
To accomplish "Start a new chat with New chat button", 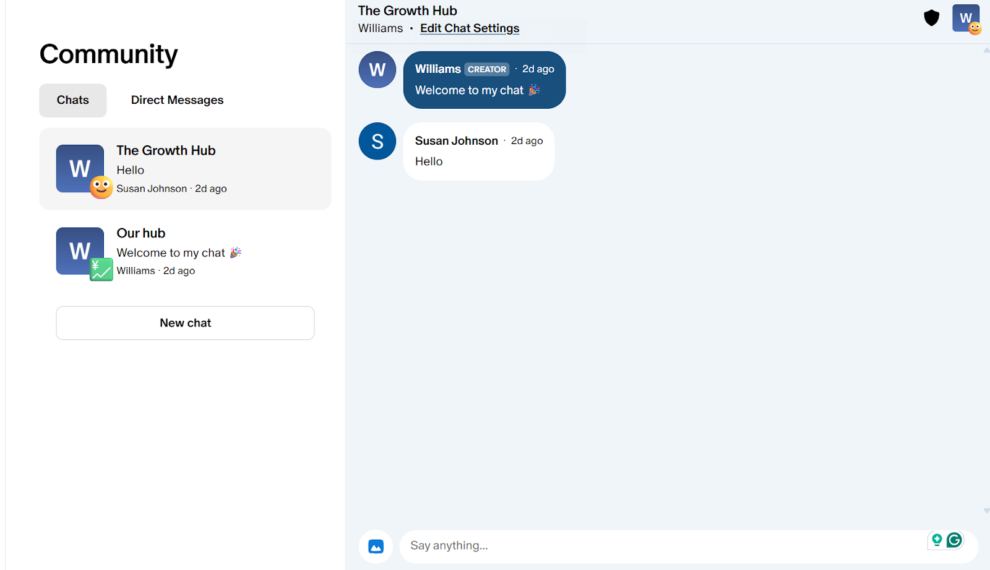I will click(185, 323).
